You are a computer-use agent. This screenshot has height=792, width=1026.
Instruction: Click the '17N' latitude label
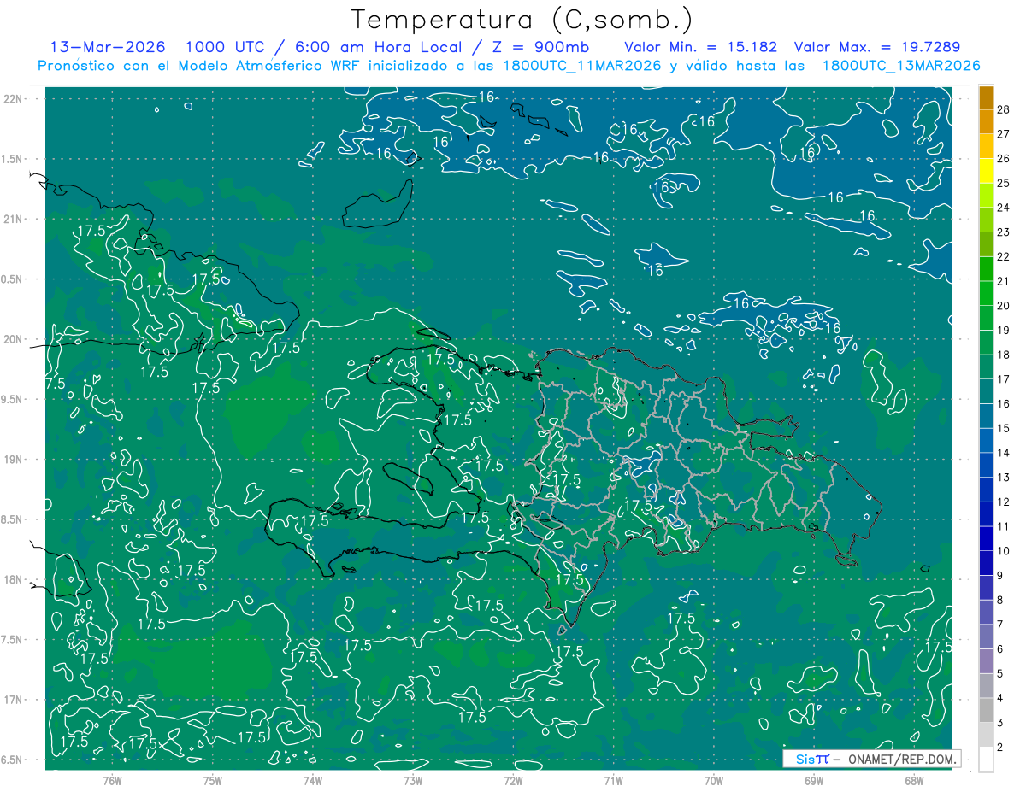13,700
